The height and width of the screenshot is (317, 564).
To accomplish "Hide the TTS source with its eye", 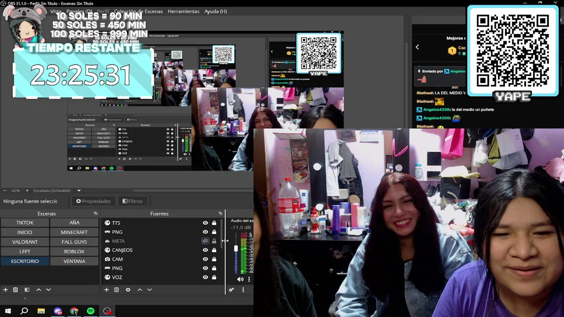I will [x=205, y=223].
